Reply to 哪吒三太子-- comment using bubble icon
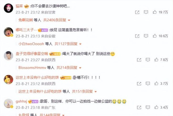This screenshot has width=173, height=116. (146, 36)
